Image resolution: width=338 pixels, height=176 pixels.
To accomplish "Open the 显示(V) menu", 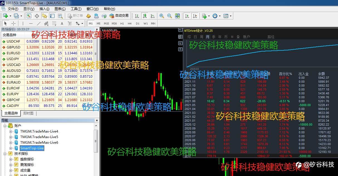I will 29,9.
